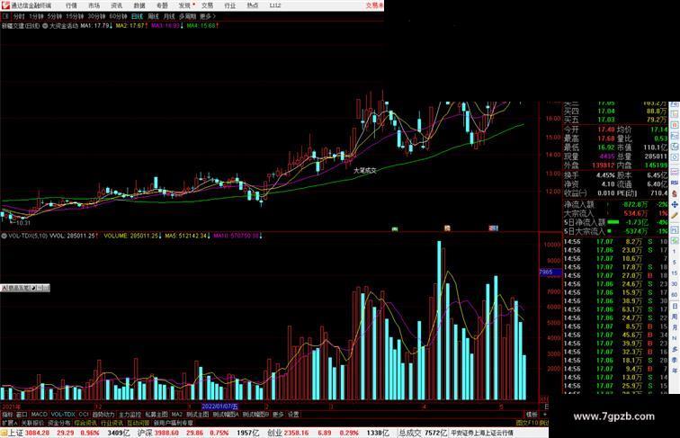Click the 5日净流入额 green bar
680x438 pixels.
point(613,222)
